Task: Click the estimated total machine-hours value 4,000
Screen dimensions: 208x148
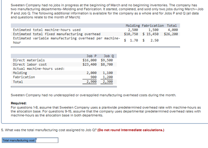Action: (173, 30)
